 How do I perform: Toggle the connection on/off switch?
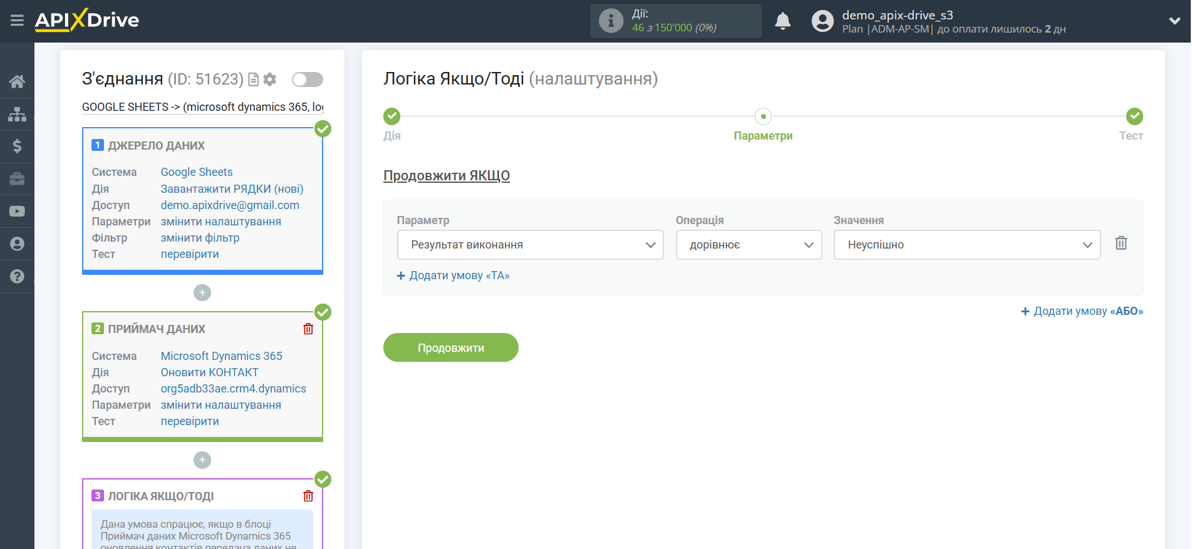point(308,80)
